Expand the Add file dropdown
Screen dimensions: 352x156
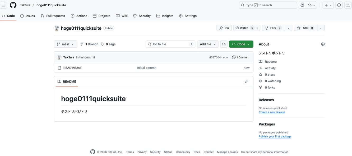(207, 44)
